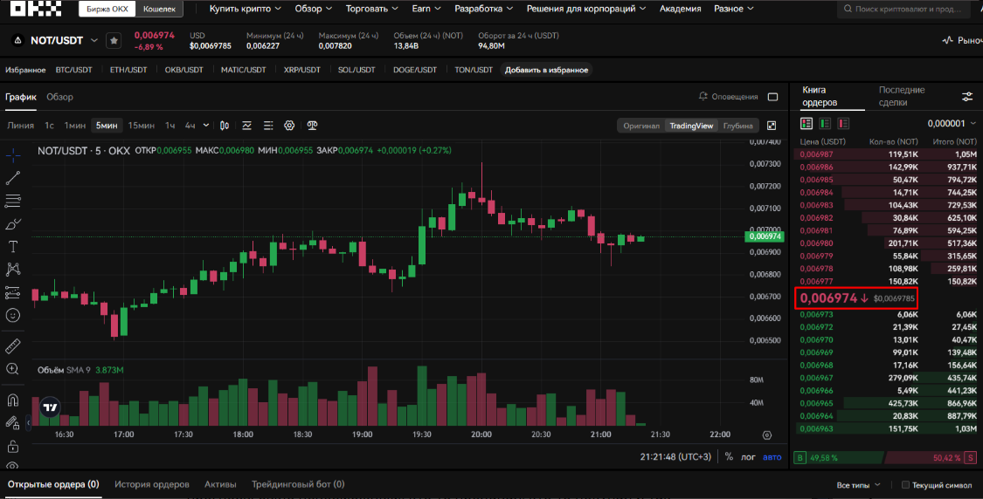This screenshot has width=983, height=499.
Task: Expand the Earn menu
Action: point(426,9)
